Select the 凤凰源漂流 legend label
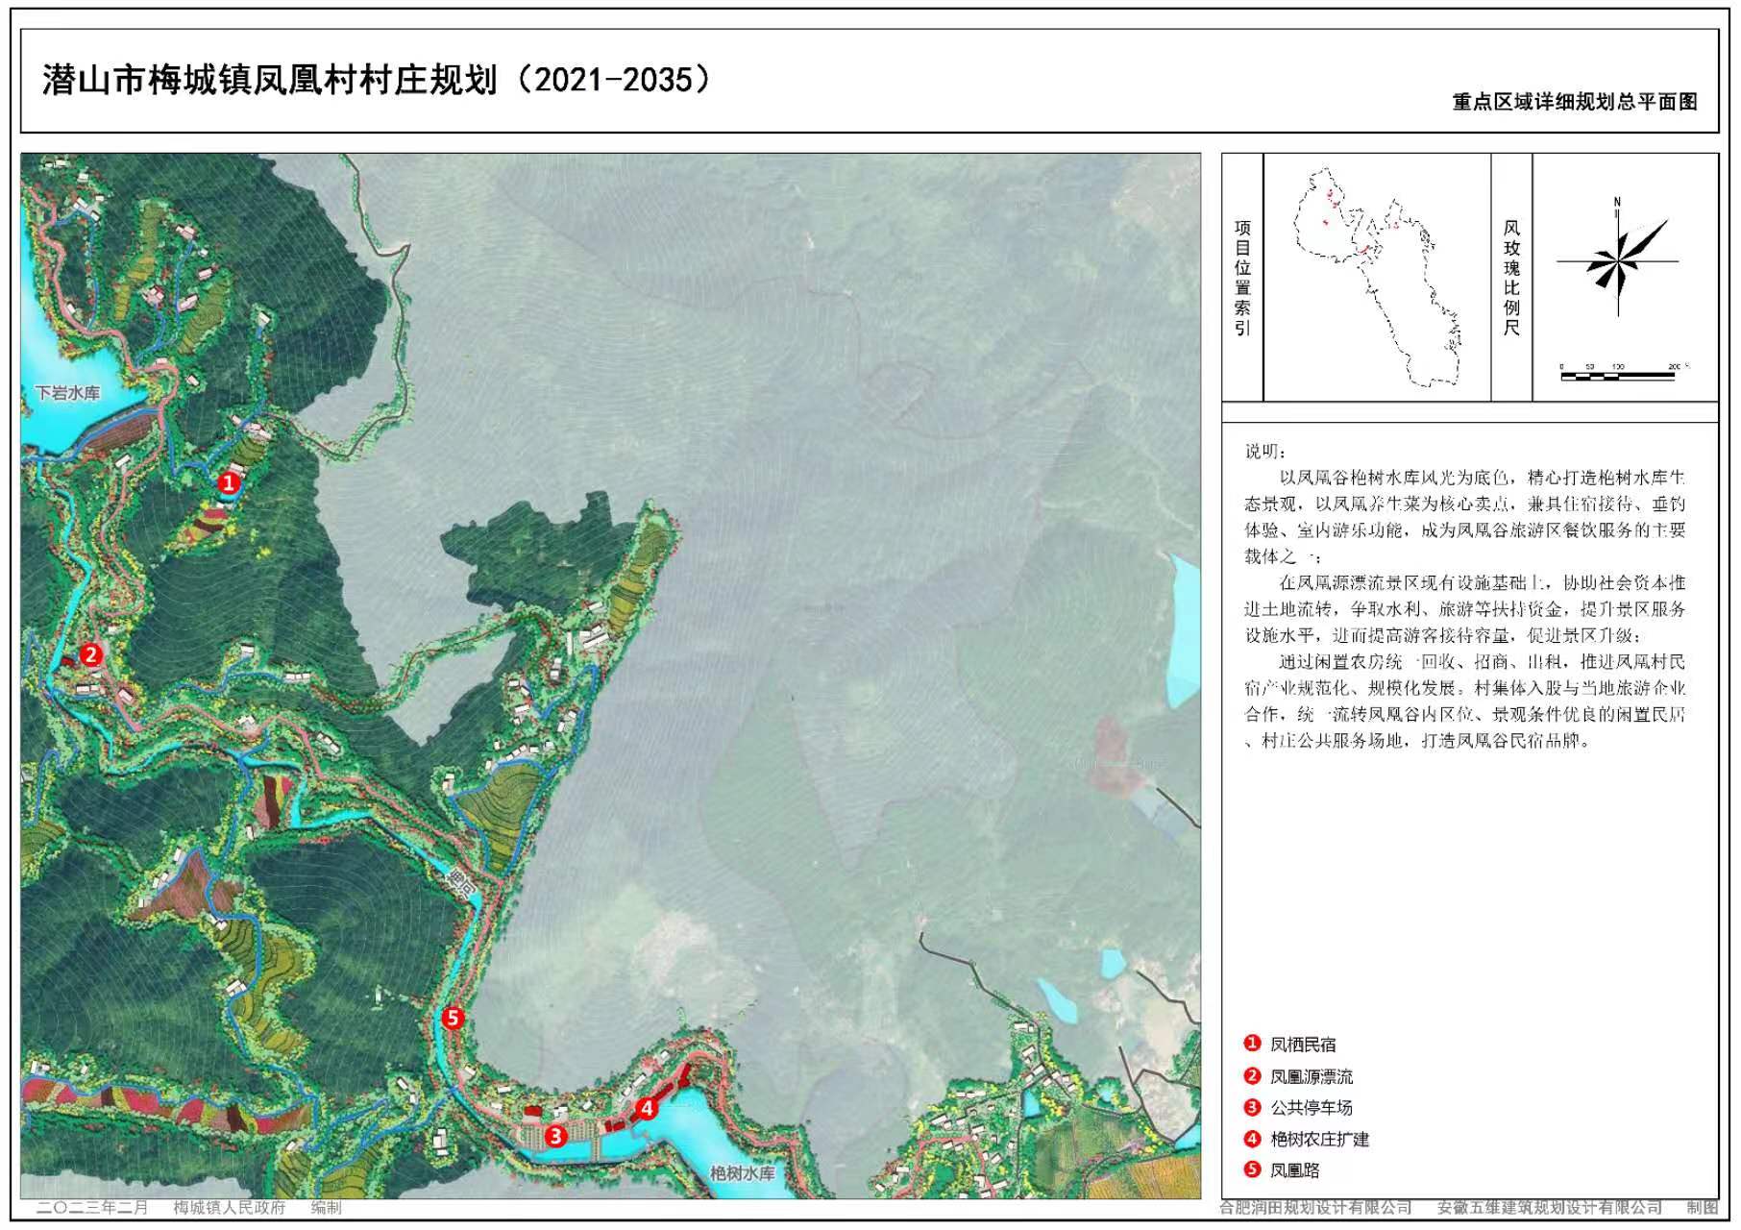This screenshot has width=1741, height=1230. [1311, 1076]
